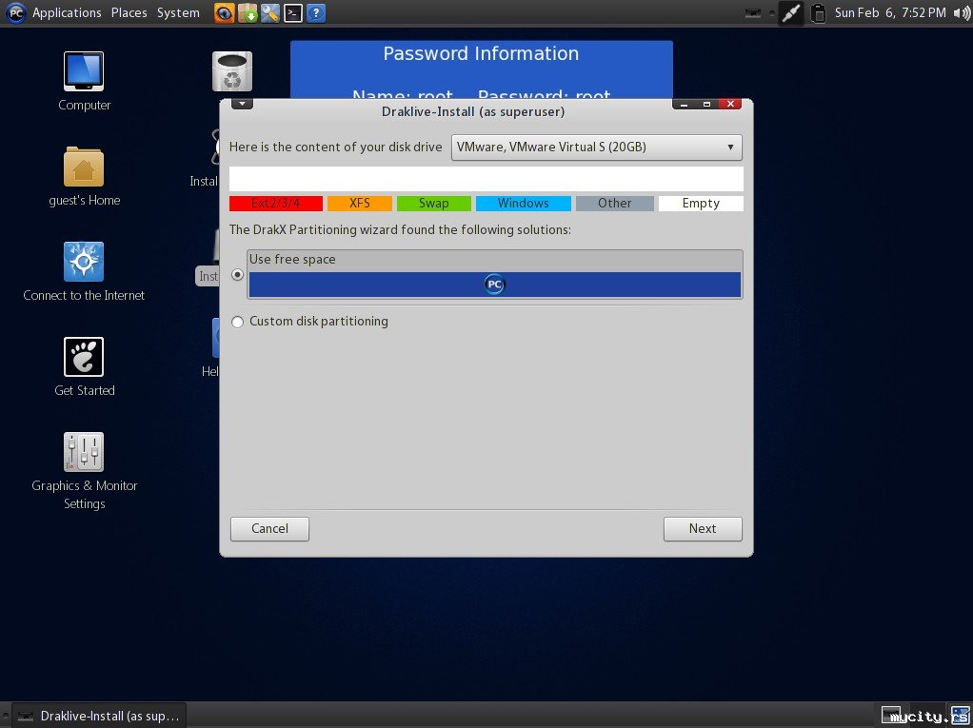Viewport: 973px width, 728px height.
Task: Click the date and time clock
Action: click(890, 12)
